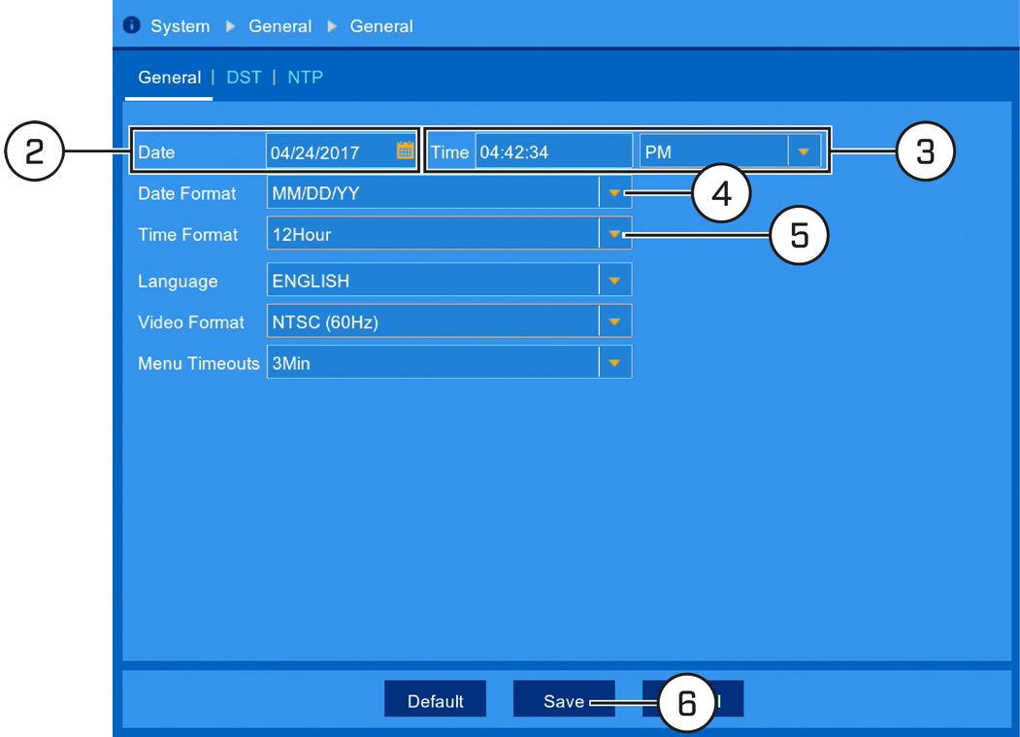The width and height of the screenshot is (1020, 737).
Task: Click the Default button
Action: [435, 699]
